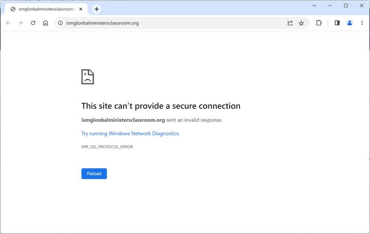Screen dimensions: 370x234
Task: Go to the Home page icon
Action: tap(45, 23)
